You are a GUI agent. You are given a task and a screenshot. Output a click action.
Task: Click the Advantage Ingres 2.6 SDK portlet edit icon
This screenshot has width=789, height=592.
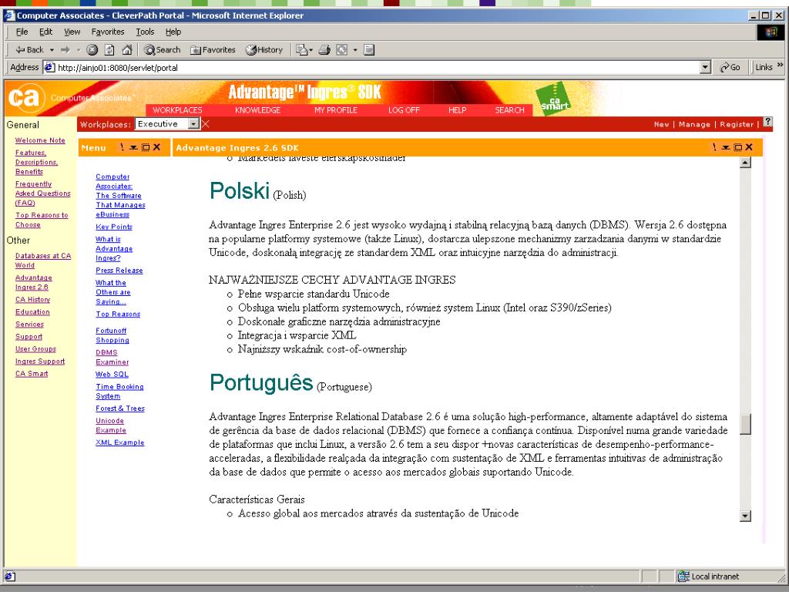pyautogui.click(x=713, y=147)
